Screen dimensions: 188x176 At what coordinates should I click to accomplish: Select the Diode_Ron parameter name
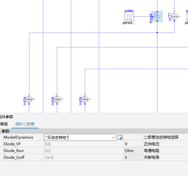point(13,151)
